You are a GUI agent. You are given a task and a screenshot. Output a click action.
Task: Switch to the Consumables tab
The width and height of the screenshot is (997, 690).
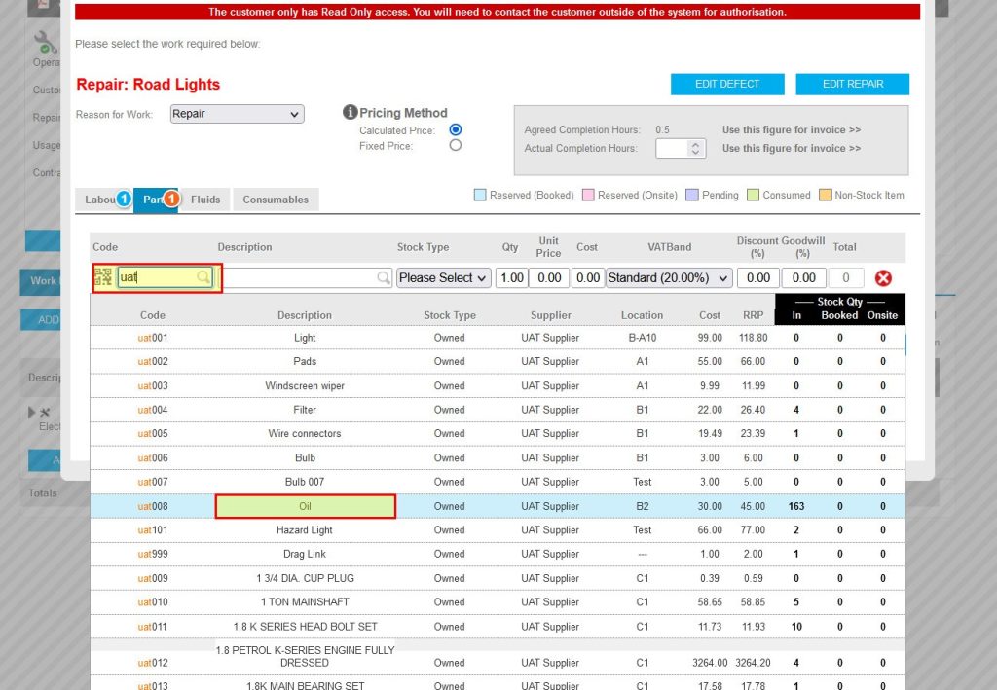pos(276,199)
